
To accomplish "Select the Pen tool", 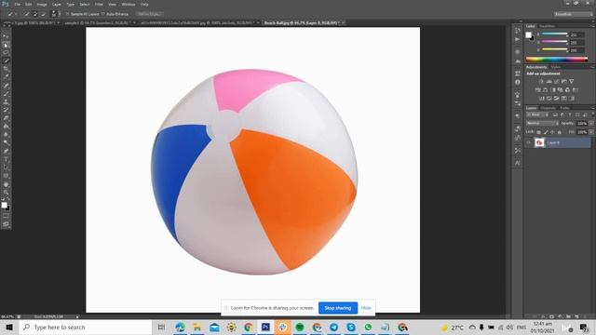I will (6, 151).
